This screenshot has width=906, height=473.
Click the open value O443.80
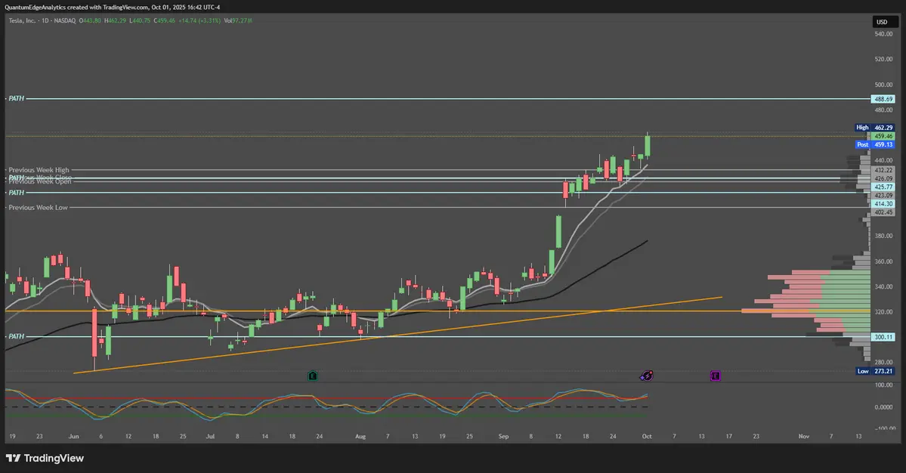click(90, 21)
